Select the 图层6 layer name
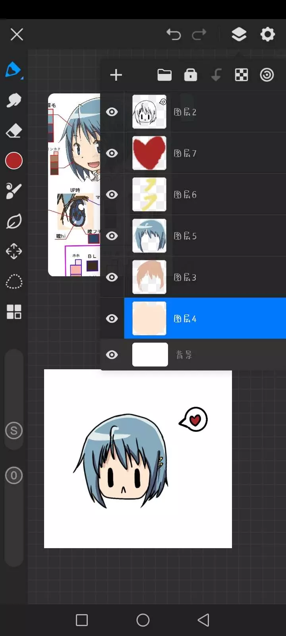 coord(185,195)
